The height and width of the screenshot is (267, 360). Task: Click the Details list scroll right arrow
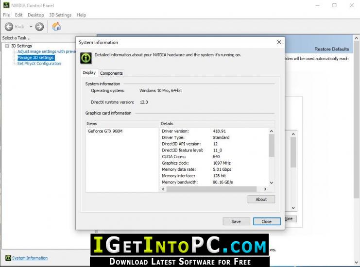pos(265,189)
